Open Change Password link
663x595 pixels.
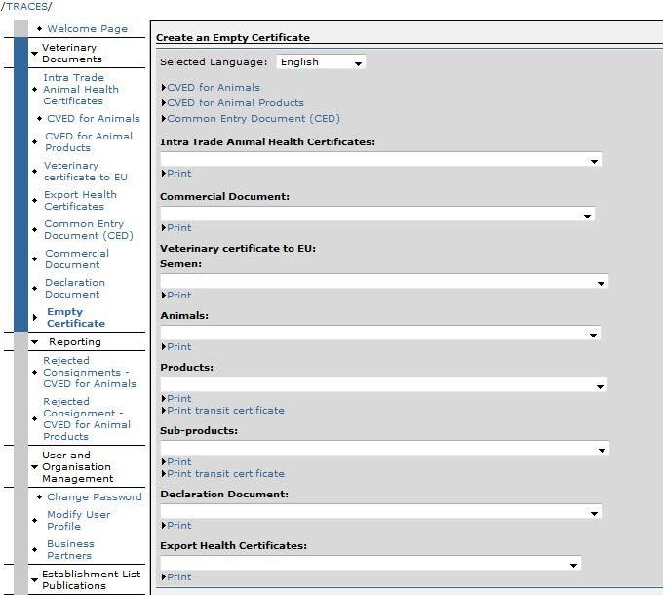point(95,496)
